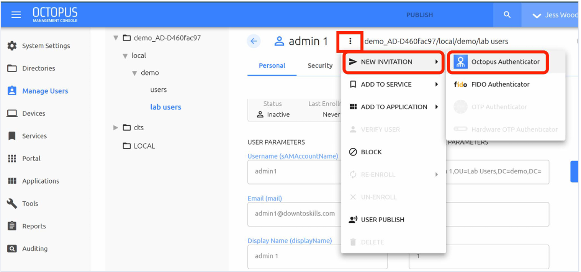Image resolution: width=581 pixels, height=272 pixels.
Task: Switch to the Personal tab
Action: (x=272, y=66)
